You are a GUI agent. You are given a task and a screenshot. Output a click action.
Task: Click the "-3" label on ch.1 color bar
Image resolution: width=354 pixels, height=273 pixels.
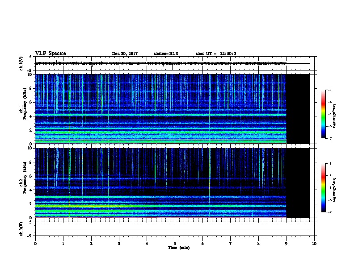click(329, 90)
